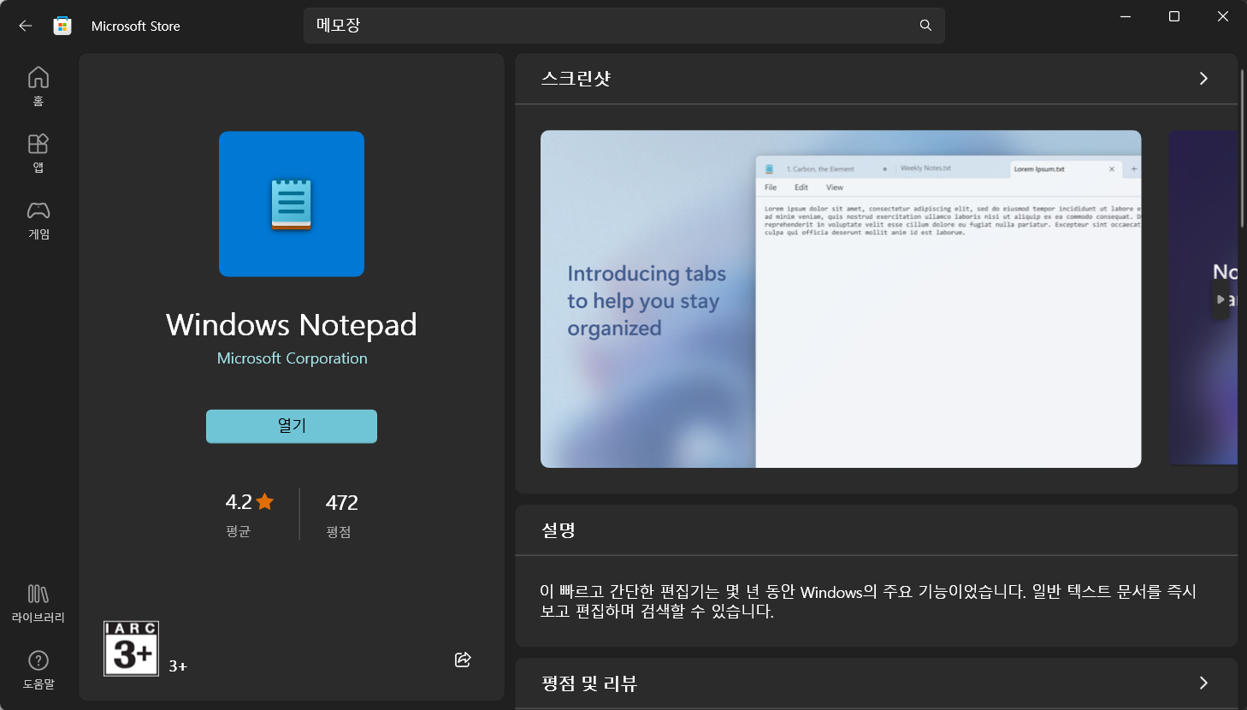The height and width of the screenshot is (710, 1247).
Task: Click the search magnifier icon
Action: 925,25
